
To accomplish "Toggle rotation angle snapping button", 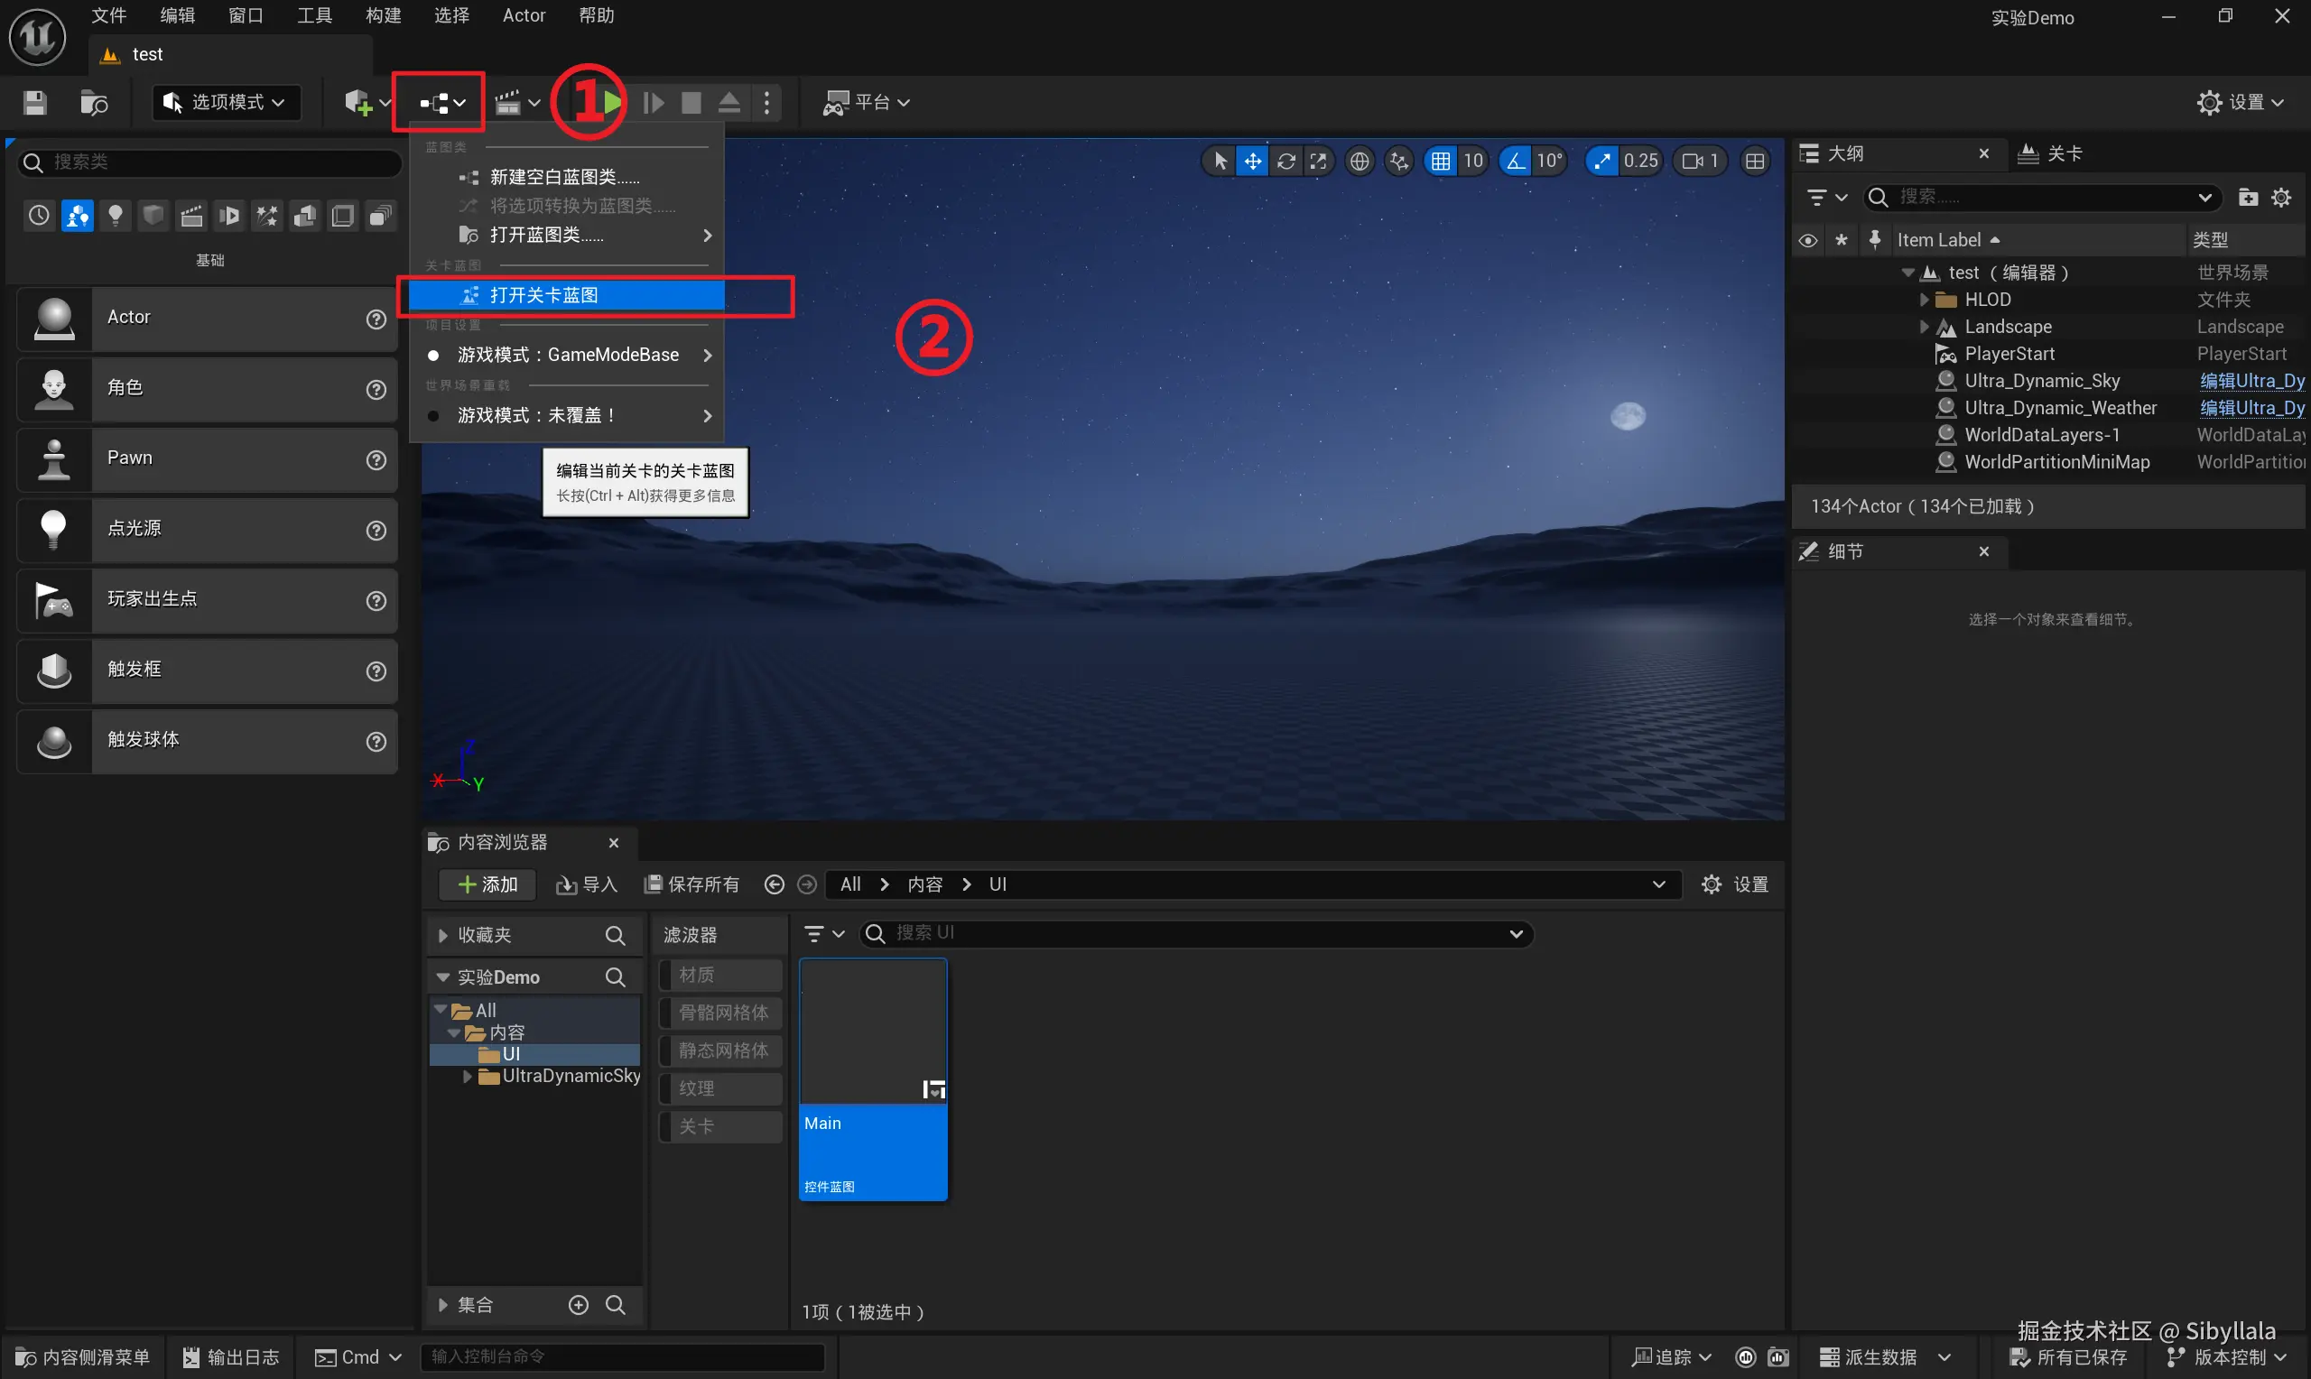I will [1516, 162].
